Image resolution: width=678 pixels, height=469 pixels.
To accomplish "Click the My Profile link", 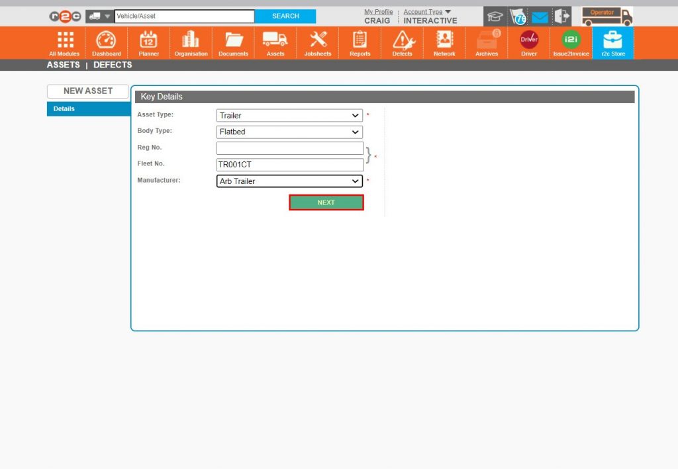I will click(x=378, y=11).
